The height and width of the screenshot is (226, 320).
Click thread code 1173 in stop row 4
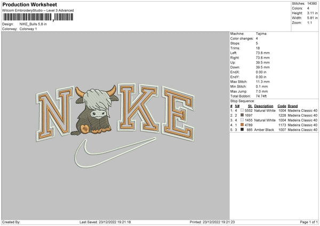282,125
